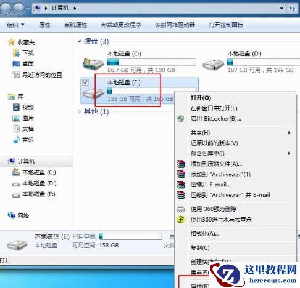The height and width of the screenshot is (288, 300).
Task: Select 库 libraries icon in sidebar
Action: [12, 96]
